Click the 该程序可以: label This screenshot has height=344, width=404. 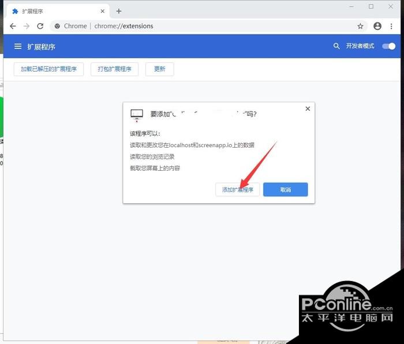[x=145, y=133]
